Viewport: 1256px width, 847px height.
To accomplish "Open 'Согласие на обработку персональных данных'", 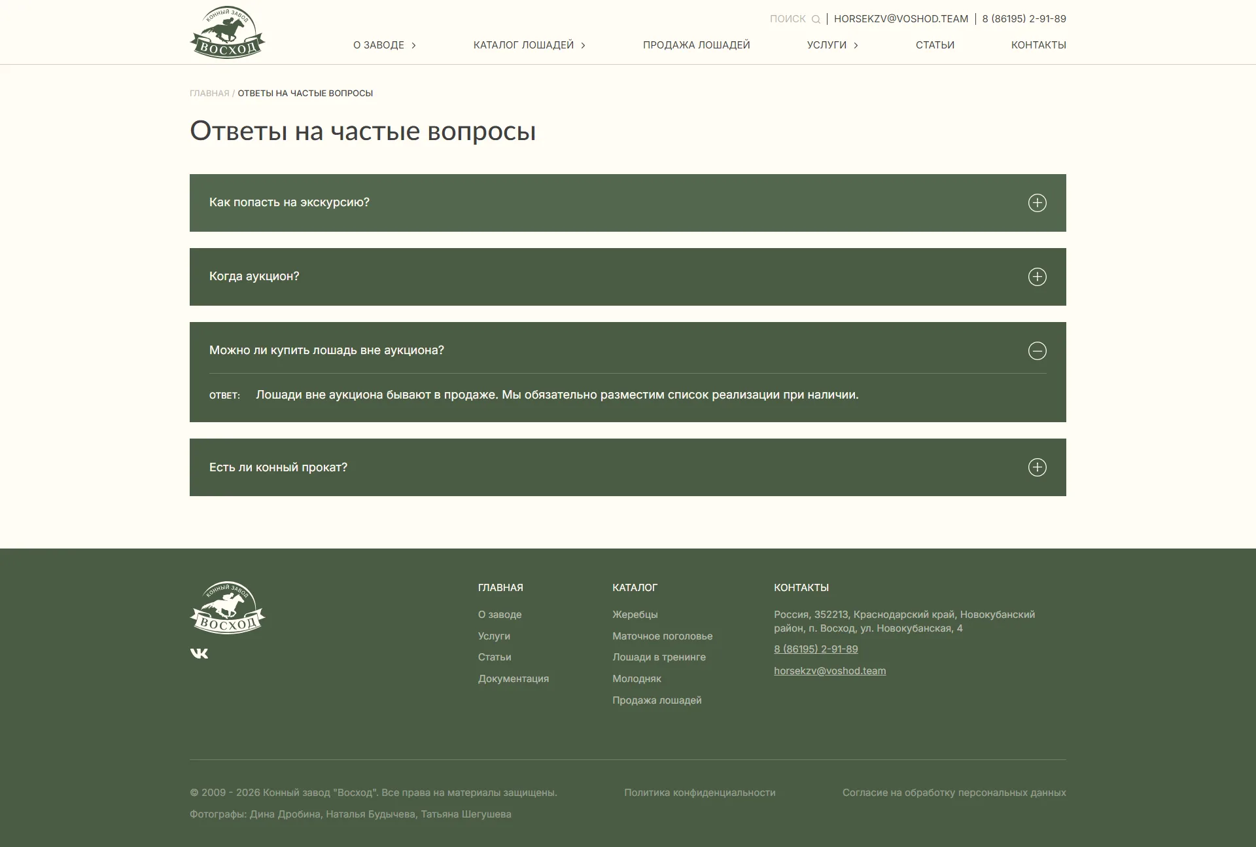I will point(954,793).
